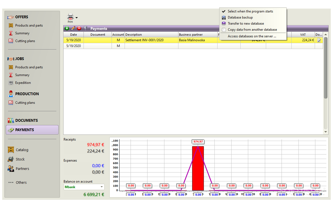Edit payment using the pencil icon
Viewport: 333px width, 202px height.
click(x=73, y=28)
